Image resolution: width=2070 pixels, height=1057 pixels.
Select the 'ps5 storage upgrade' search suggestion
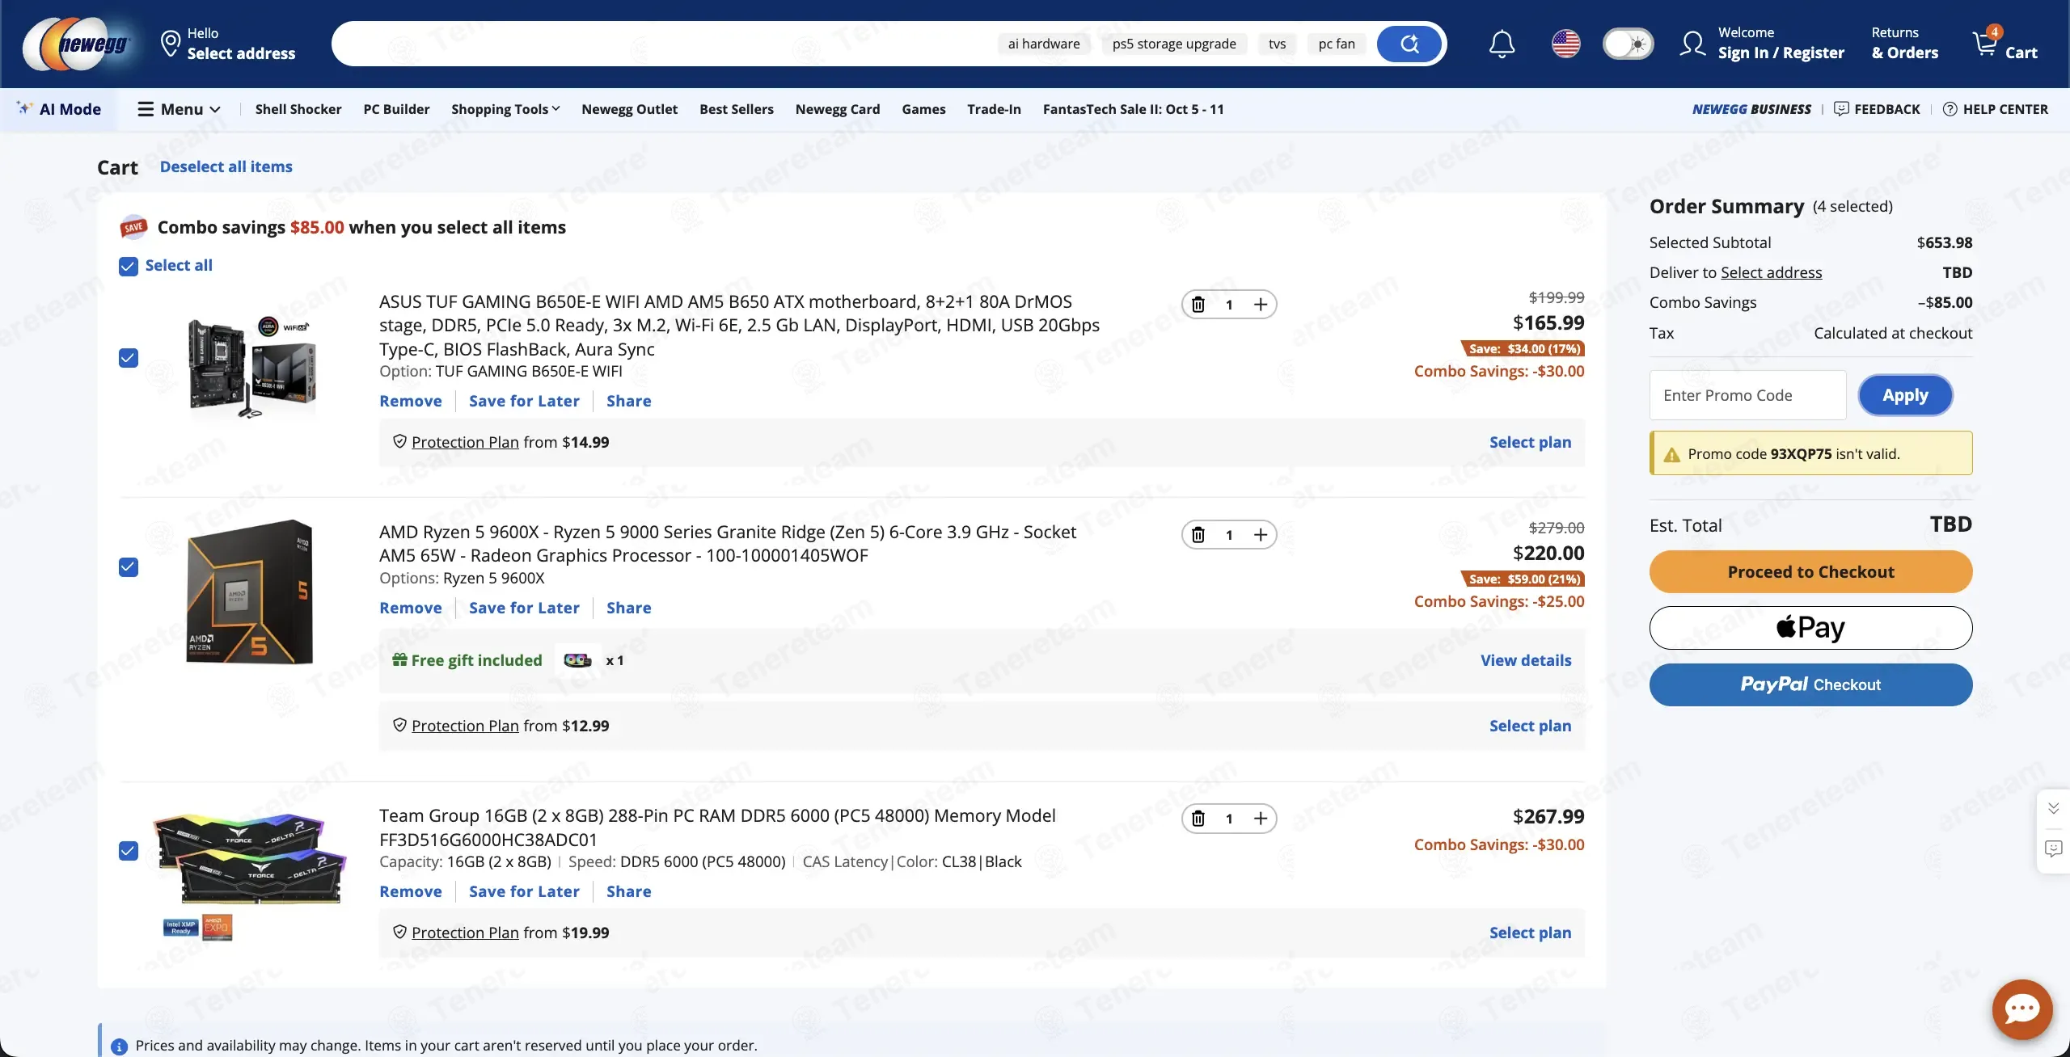click(x=1174, y=44)
